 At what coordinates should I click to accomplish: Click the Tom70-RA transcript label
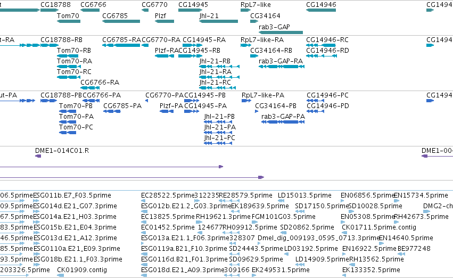pyautogui.click(x=74, y=61)
